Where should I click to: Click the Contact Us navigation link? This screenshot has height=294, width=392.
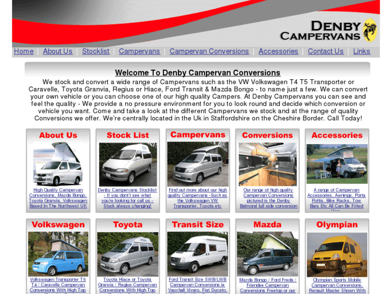point(326,51)
